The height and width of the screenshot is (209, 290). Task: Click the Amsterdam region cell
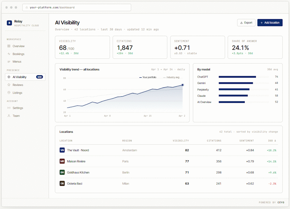tap(130, 150)
